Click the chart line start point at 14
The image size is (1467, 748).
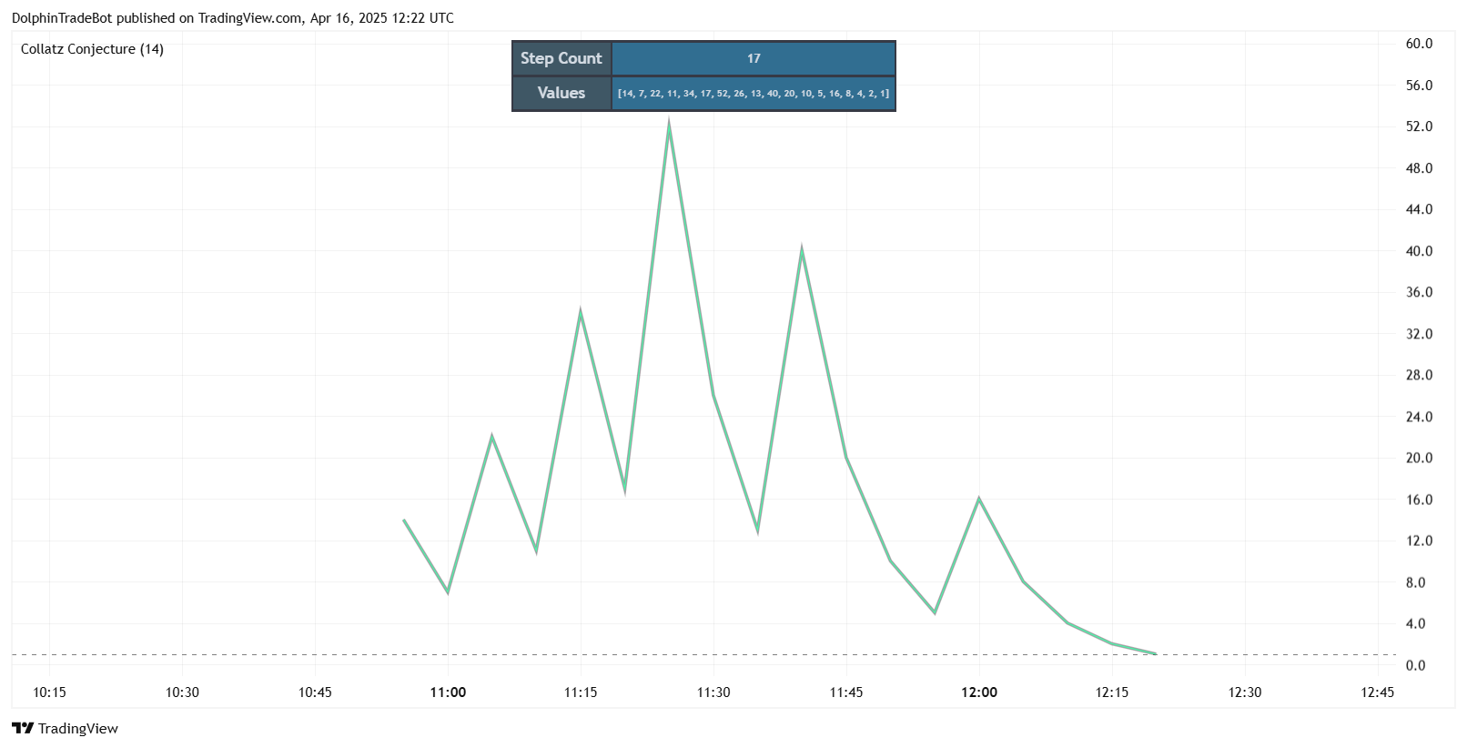coord(404,521)
